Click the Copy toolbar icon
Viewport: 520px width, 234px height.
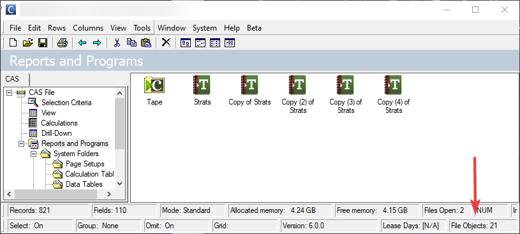(x=131, y=43)
